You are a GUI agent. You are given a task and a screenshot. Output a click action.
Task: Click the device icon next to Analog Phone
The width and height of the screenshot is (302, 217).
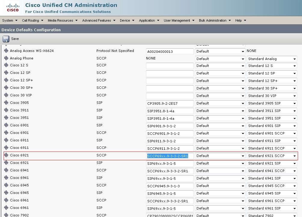(6, 58)
